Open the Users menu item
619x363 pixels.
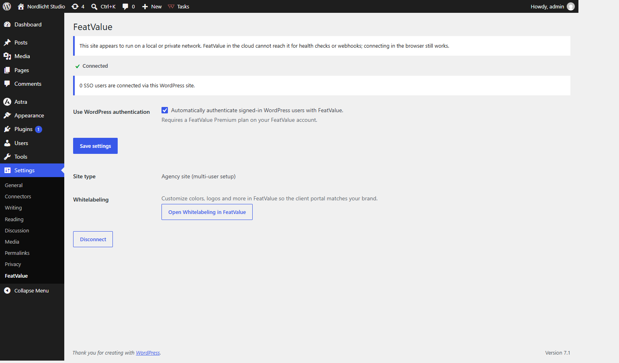pyautogui.click(x=32, y=143)
